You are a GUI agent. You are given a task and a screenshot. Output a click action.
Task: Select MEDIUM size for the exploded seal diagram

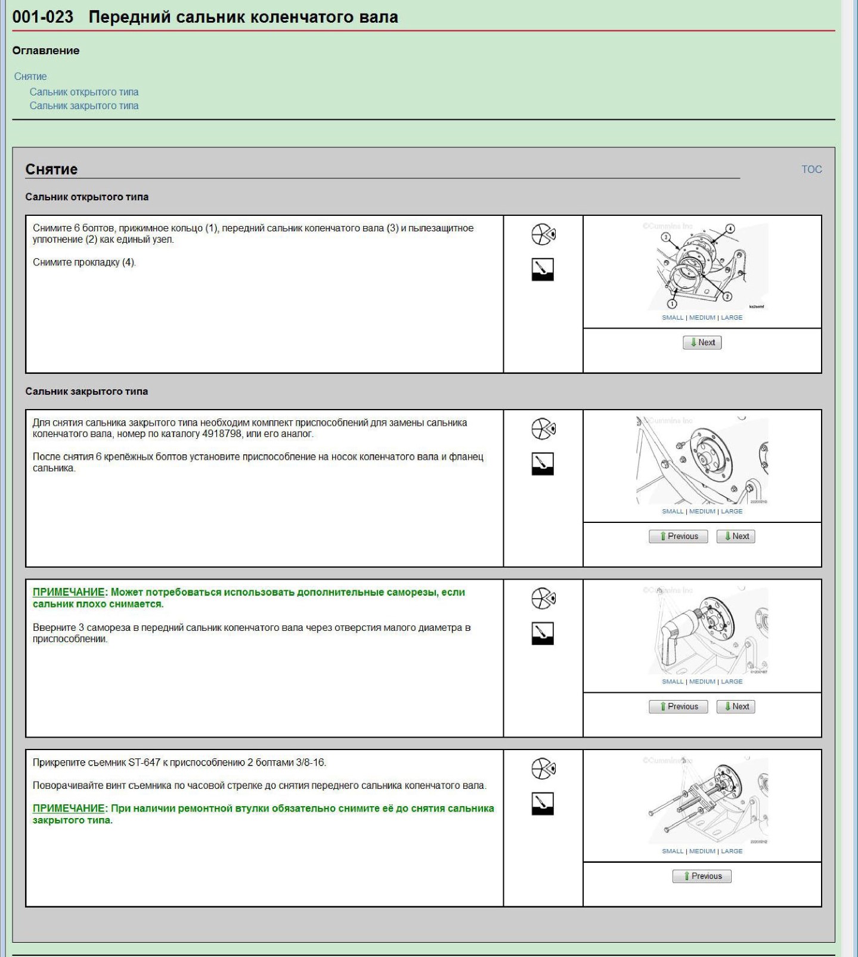click(x=702, y=317)
